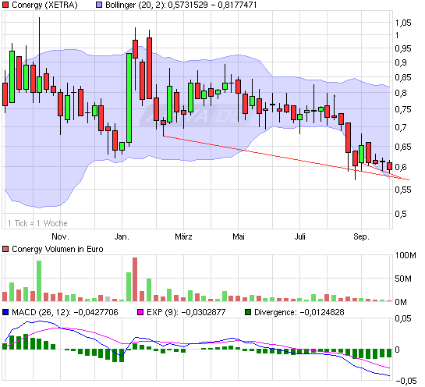Click the 0M volume axis label

tap(401, 302)
